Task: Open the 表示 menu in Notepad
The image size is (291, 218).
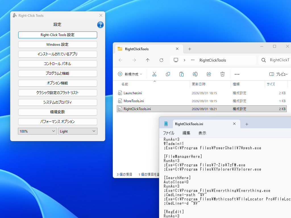Action: coord(202,133)
